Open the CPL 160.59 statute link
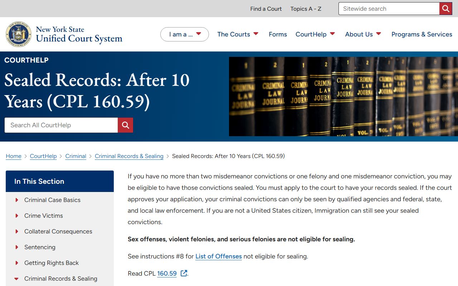Image resolution: width=458 pixels, height=286 pixels. tap(167, 273)
